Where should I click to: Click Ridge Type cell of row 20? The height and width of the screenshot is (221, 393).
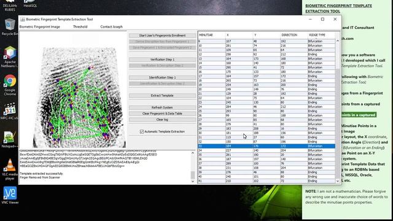321,89
